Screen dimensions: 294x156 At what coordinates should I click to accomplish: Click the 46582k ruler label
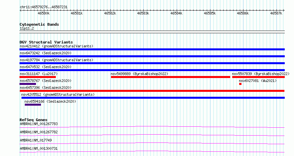(x=110, y=13)
